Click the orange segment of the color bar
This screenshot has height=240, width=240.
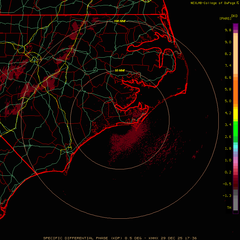tap(235, 92)
